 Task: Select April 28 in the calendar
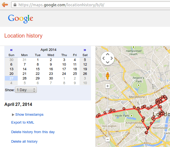(25, 78)
